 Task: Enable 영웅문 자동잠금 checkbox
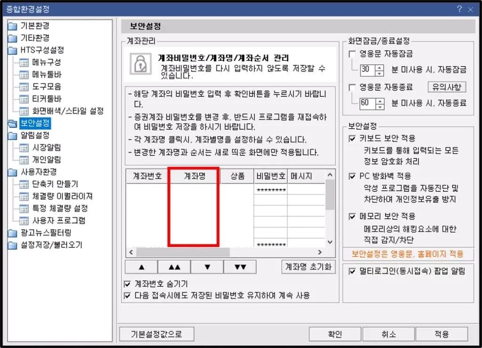pyautogui.click(x=352, y=55)
